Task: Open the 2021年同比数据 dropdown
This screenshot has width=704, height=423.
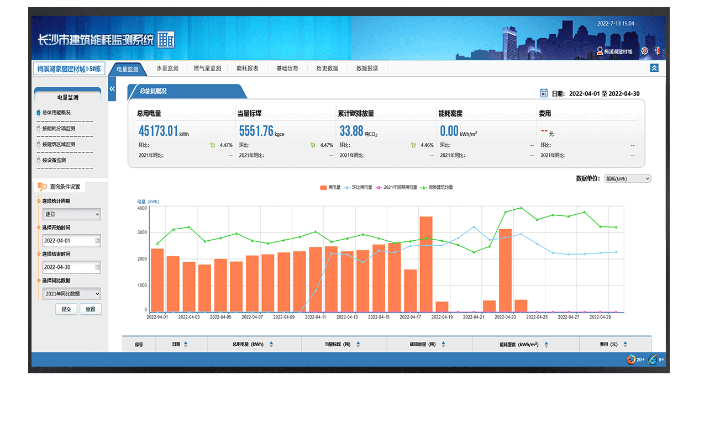Action: [x=71, y=294]
